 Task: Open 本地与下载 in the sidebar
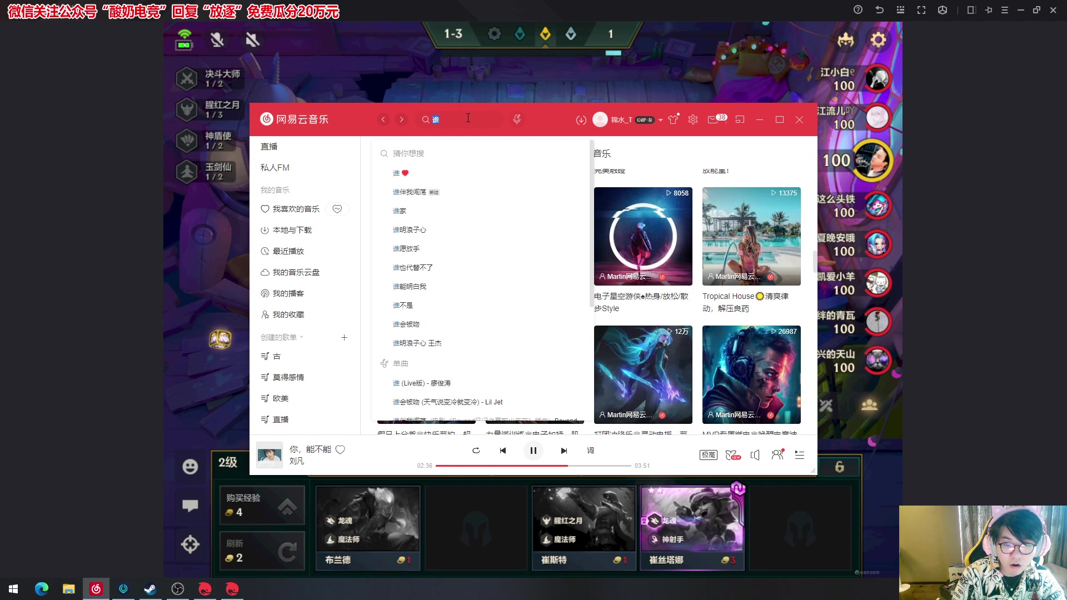[286, 230]
